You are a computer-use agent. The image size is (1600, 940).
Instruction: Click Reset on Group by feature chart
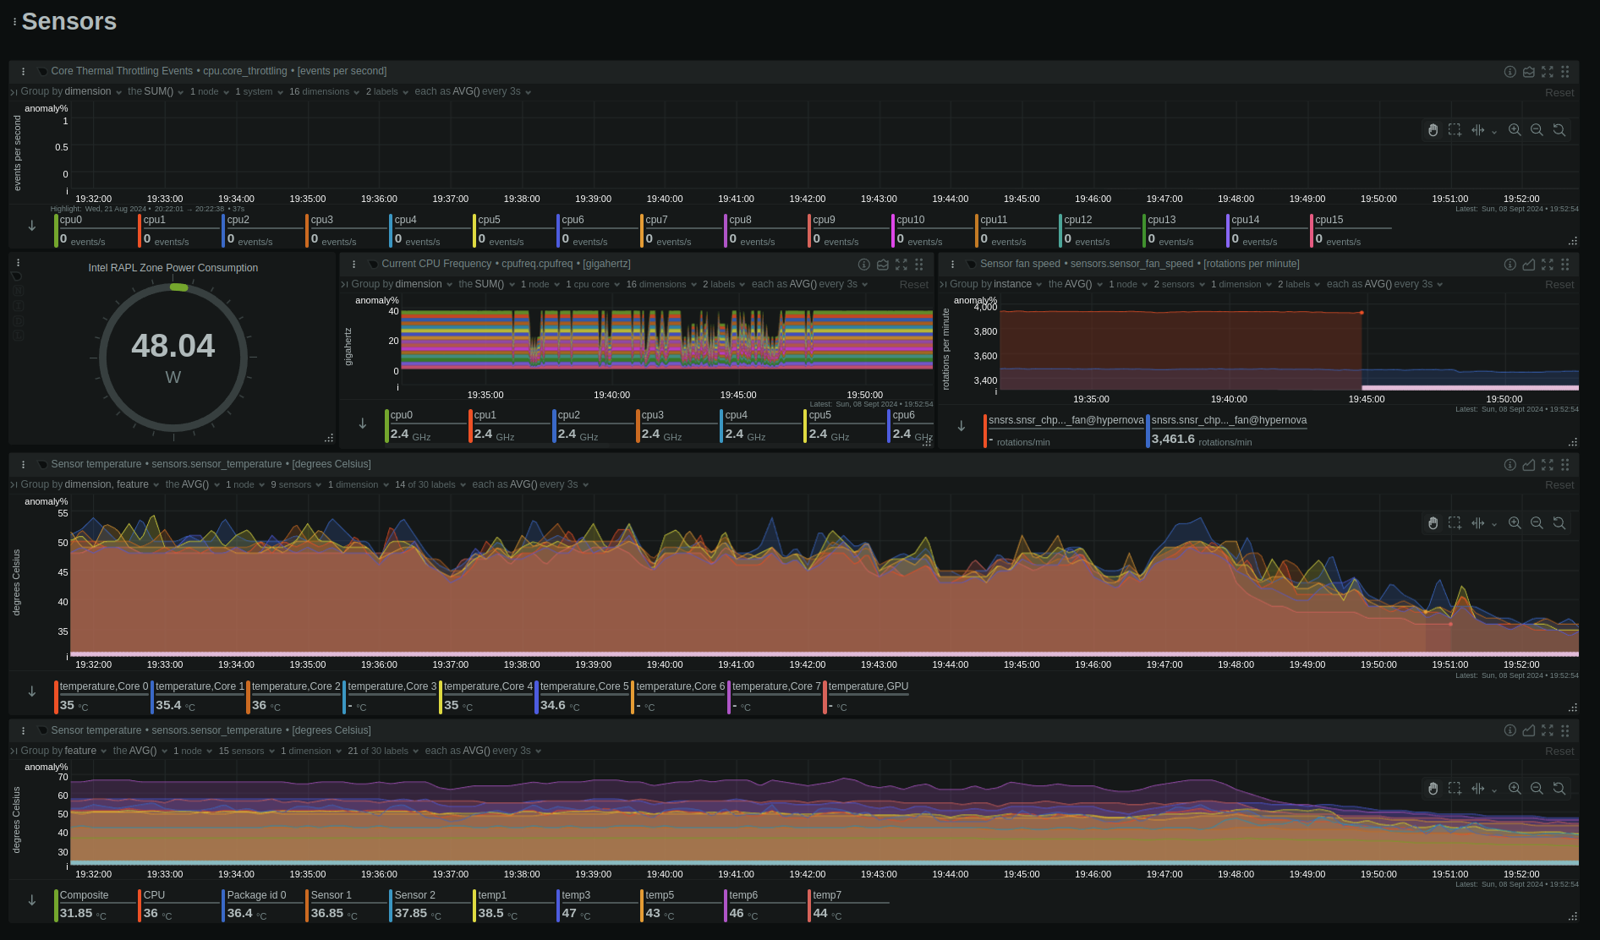(x=1559, y=751)
